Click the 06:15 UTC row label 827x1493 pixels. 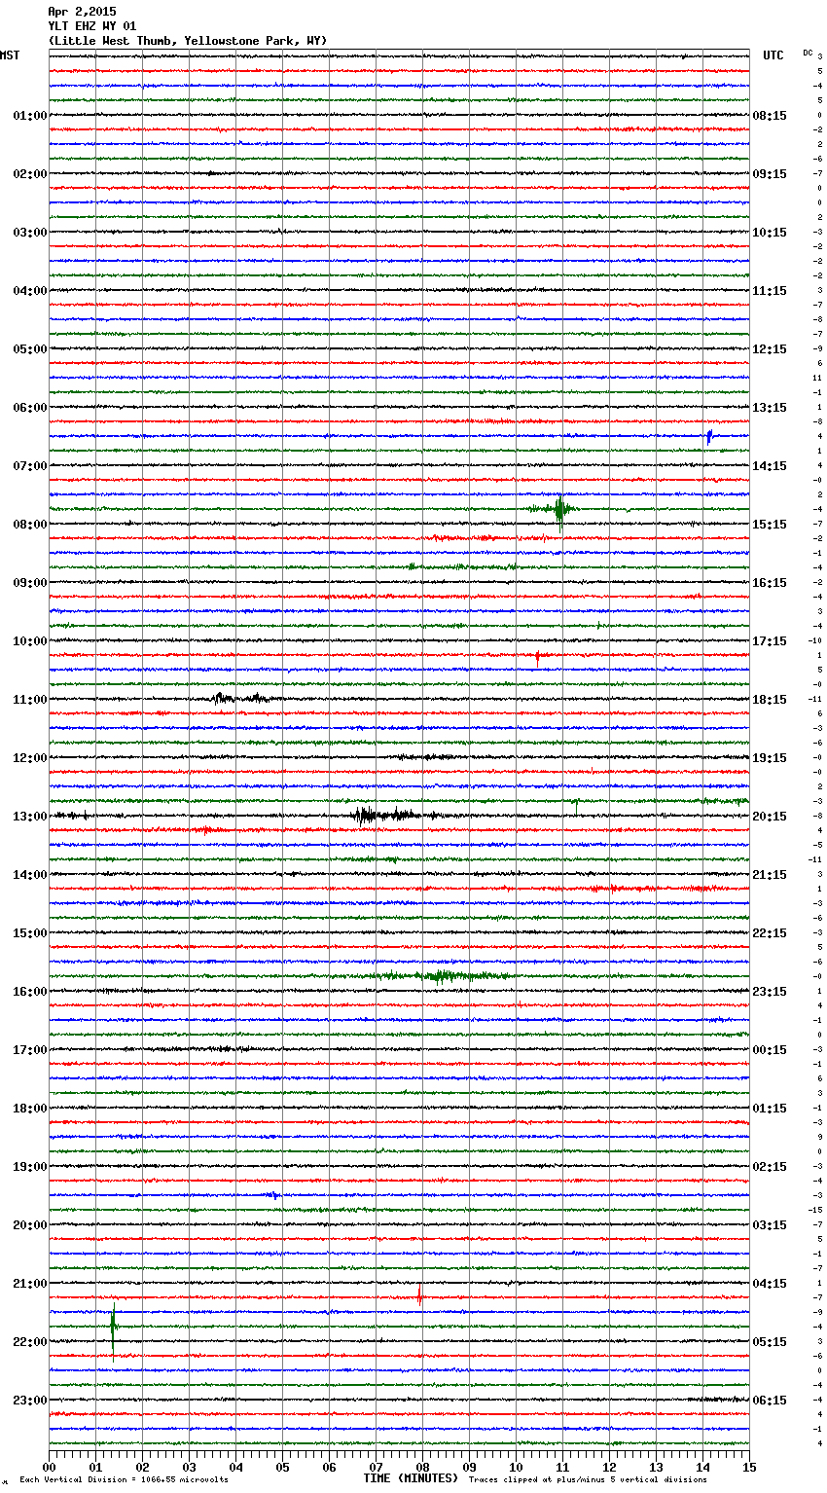click(x=770, y=1401)
